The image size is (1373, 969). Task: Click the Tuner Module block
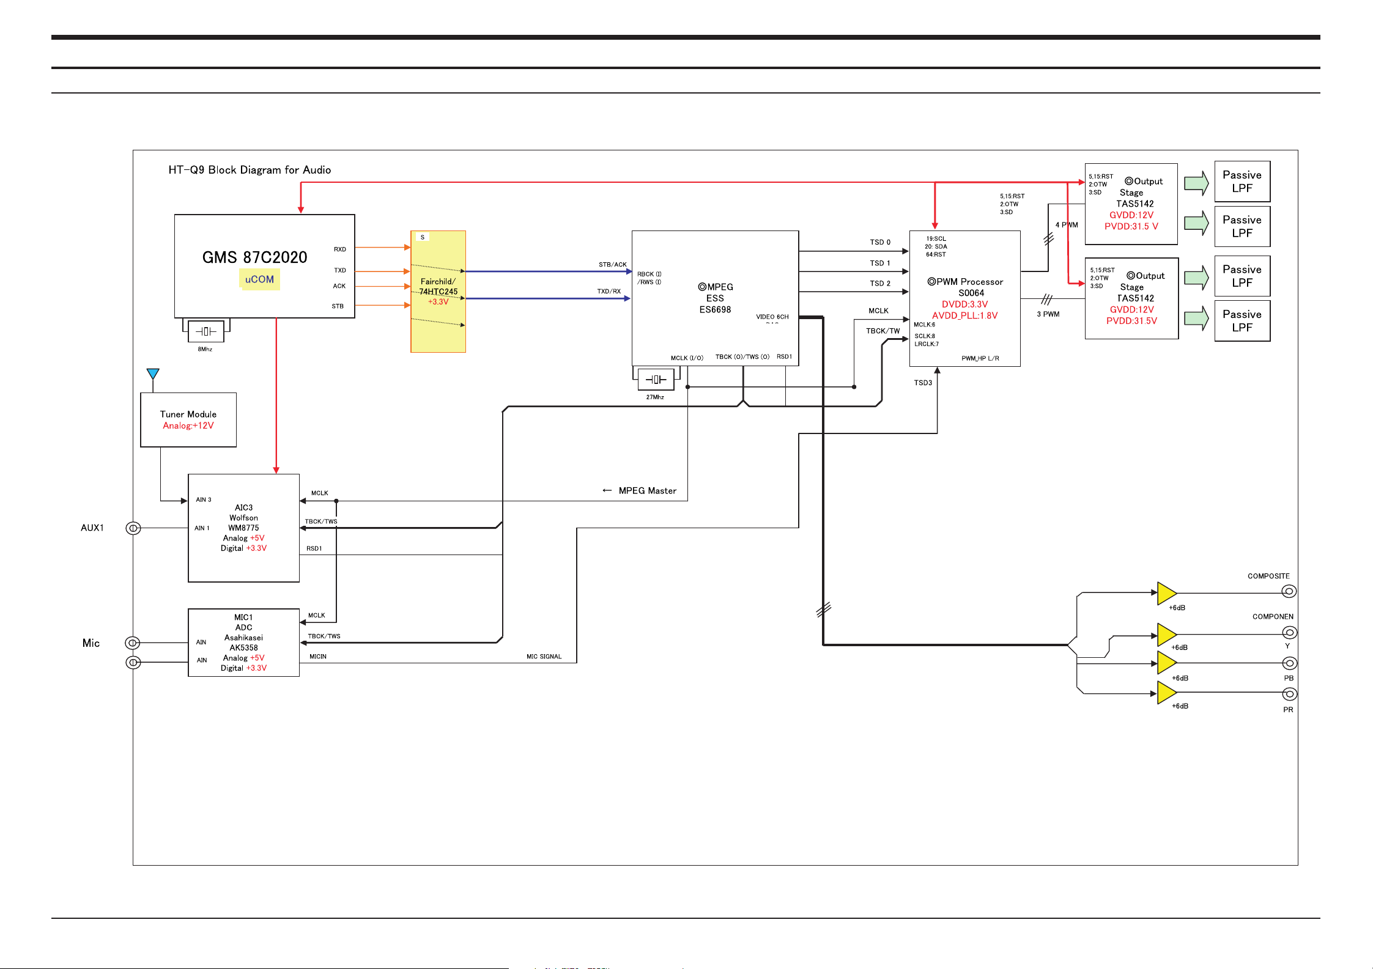point(188,420)
